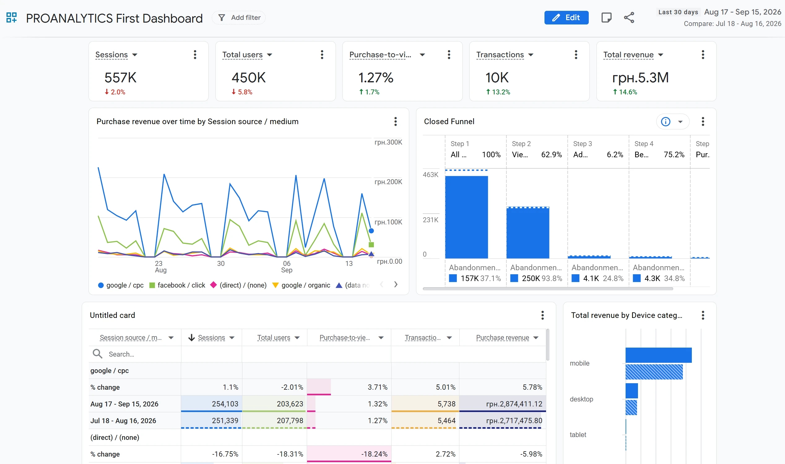Click the Step 4 funnel header
Viewport: 785px width, 464px height.
click(659, 149)
